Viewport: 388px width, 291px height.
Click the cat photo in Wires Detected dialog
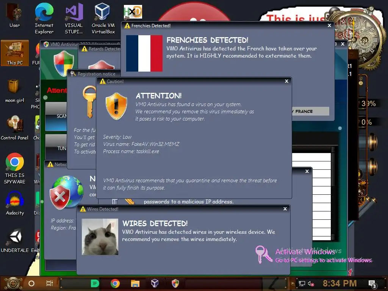(x=100, y=237)
